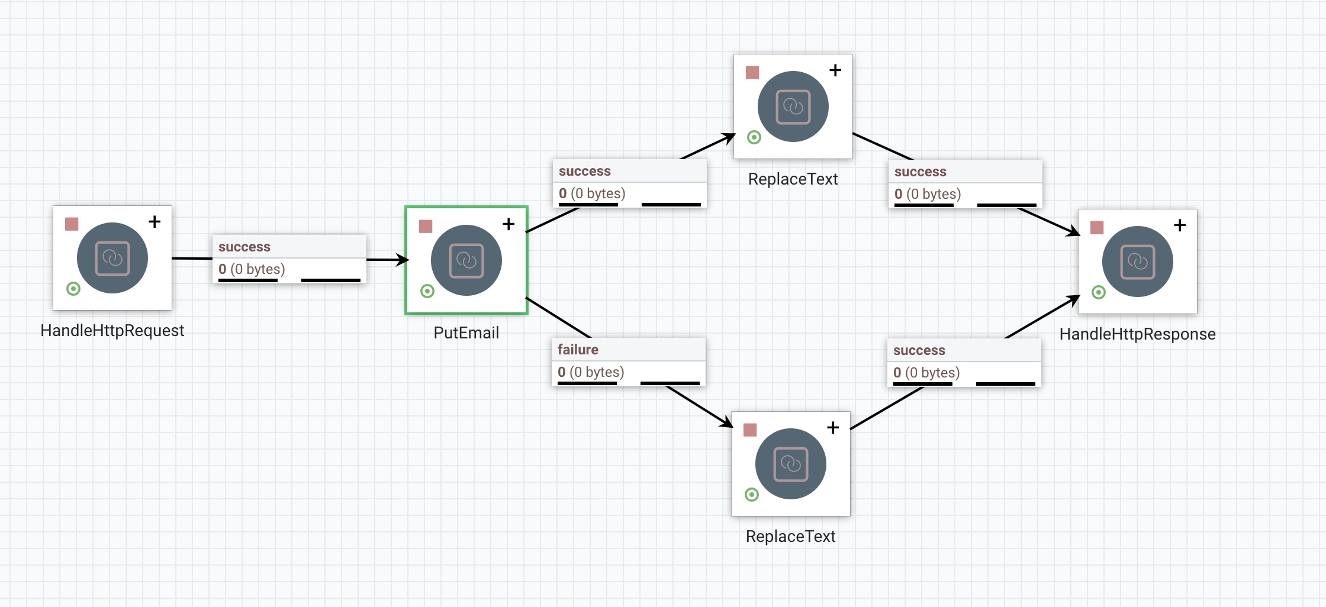Select the HandleHttpRequest processor icon
This screenshot has width=1326, height=607.
click(112, 258)
